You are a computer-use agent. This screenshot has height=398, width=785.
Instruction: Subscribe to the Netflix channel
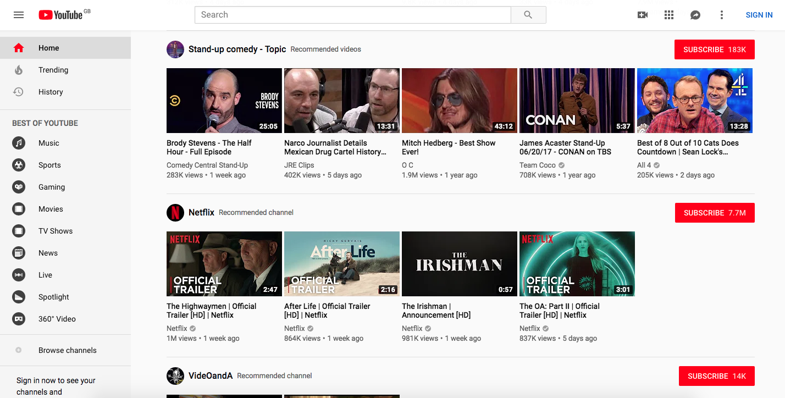(715, 213)
